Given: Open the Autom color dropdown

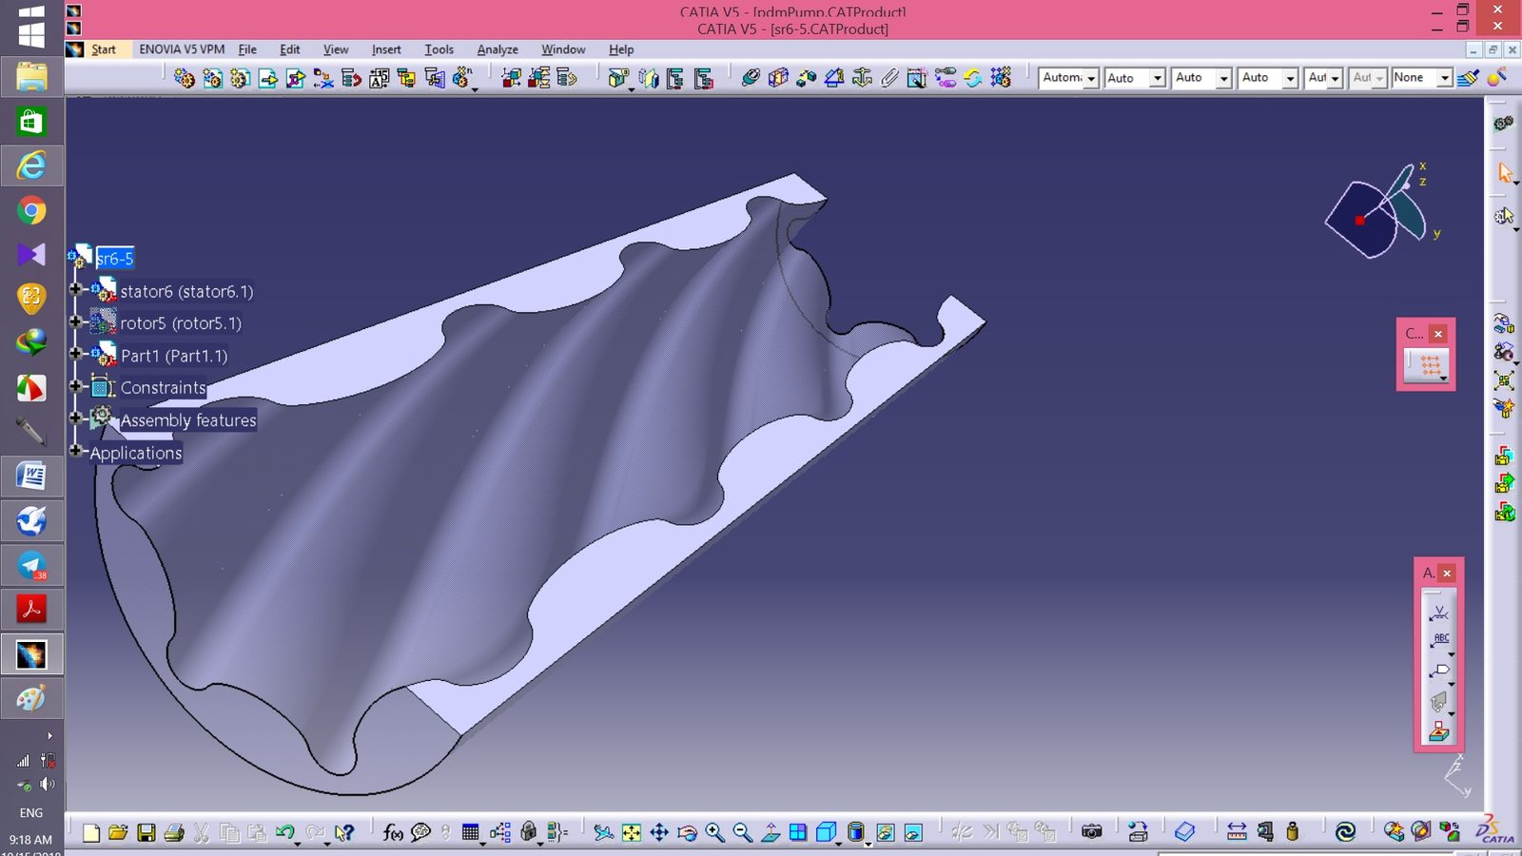Looking at the screenshot, I should coord(1069,78).
